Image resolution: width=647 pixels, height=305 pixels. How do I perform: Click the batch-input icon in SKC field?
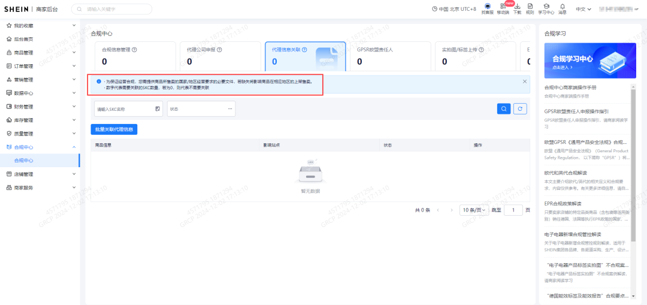(157, 109)
